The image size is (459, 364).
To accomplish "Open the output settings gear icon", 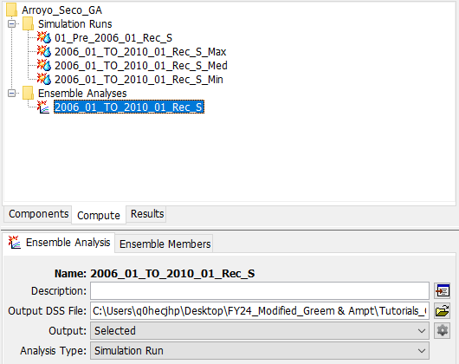I will click(442, 330).
